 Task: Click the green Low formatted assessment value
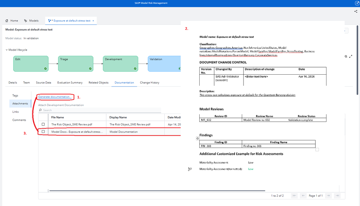(251, 169)
